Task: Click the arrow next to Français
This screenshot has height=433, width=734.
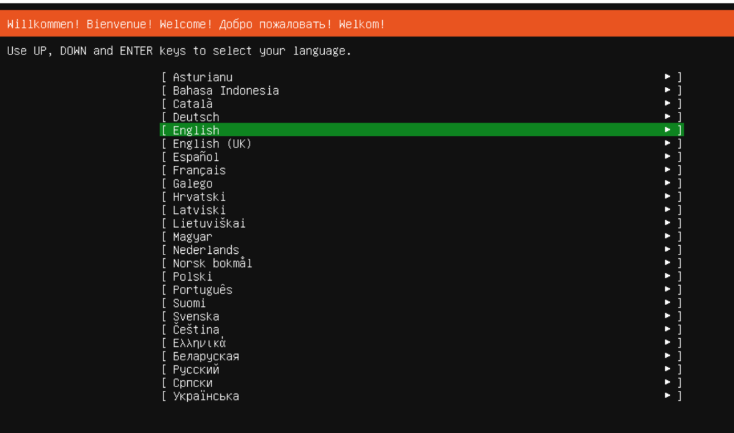Action: 668,170
